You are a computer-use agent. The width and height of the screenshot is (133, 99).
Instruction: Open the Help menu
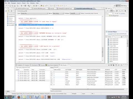pyautogui.click(x=37, y=3)
